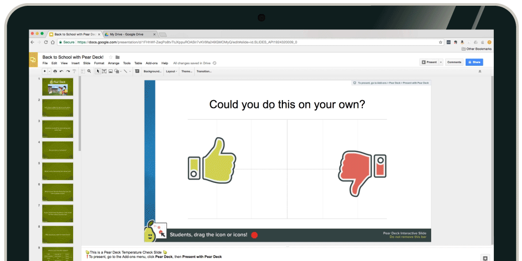Open the Edit menu
This screenshot has height=261, width=522.
coord(54,63)
